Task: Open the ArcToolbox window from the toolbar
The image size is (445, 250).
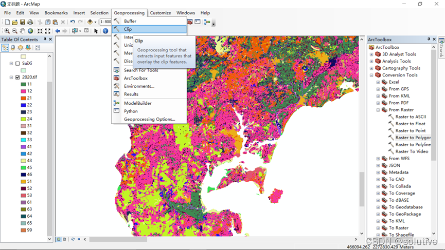Action: (x=190, y=22)
